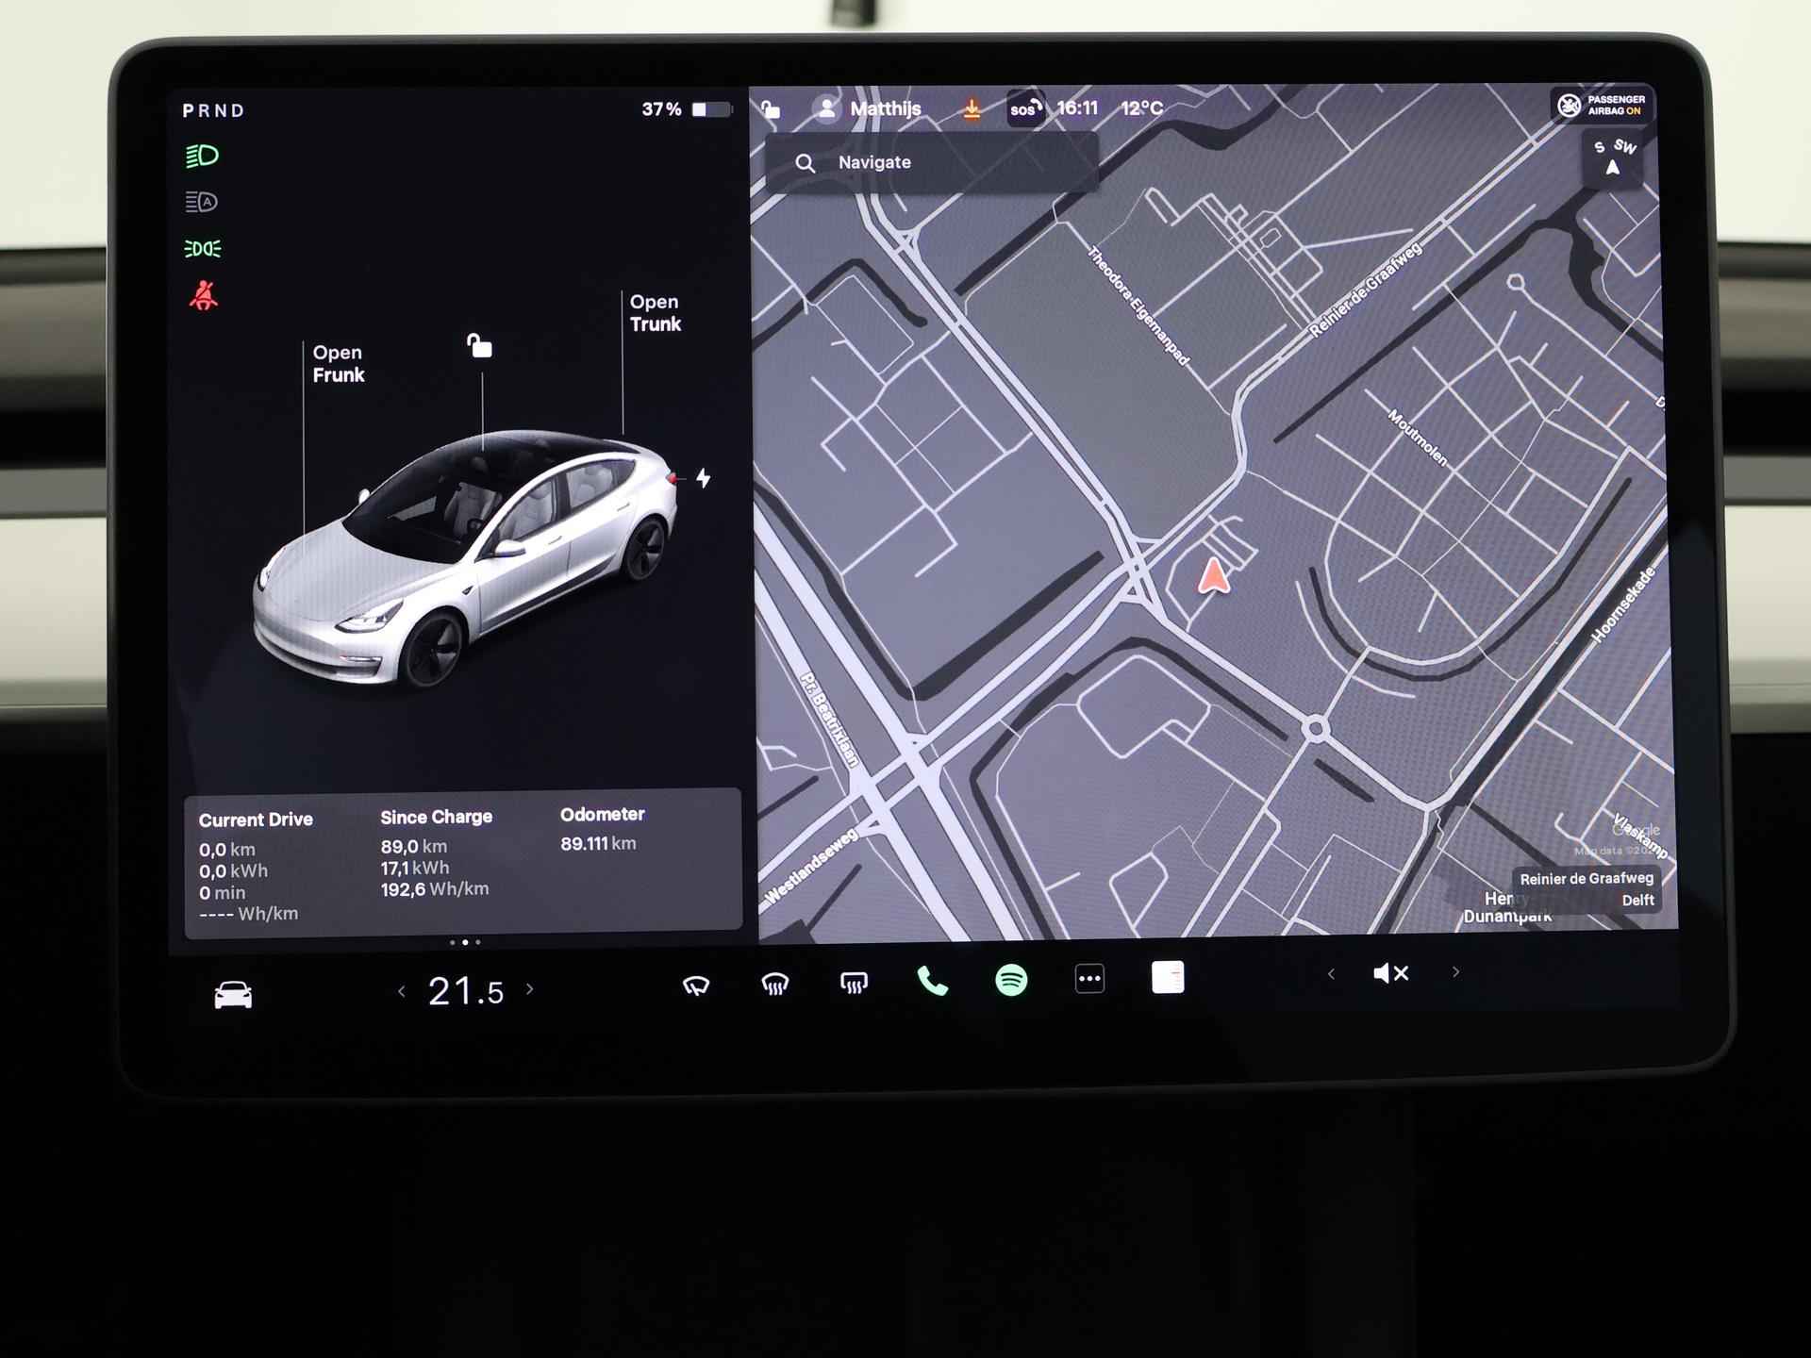Open the software update download icon
The height and width of the screenshot is (1358, 1811).
[972, 110]
